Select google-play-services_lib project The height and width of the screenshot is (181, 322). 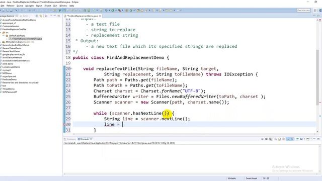pos(14,54)
